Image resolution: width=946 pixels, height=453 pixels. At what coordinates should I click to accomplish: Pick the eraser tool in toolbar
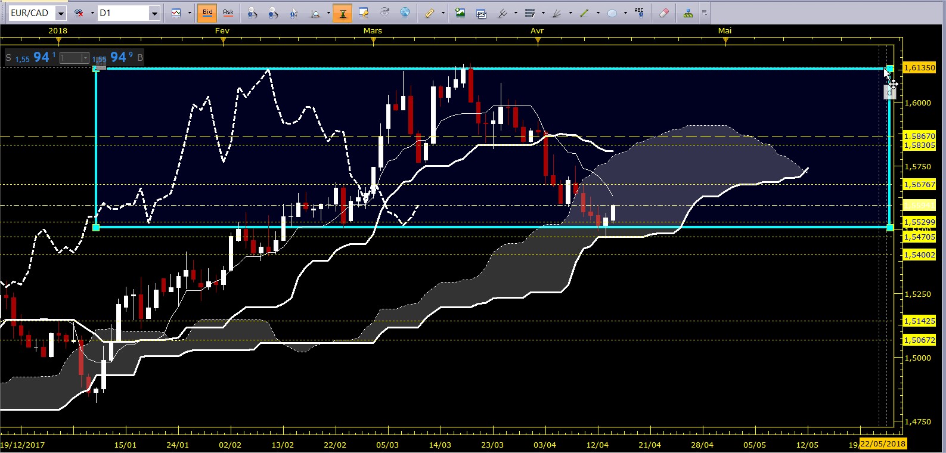(663, 13)
